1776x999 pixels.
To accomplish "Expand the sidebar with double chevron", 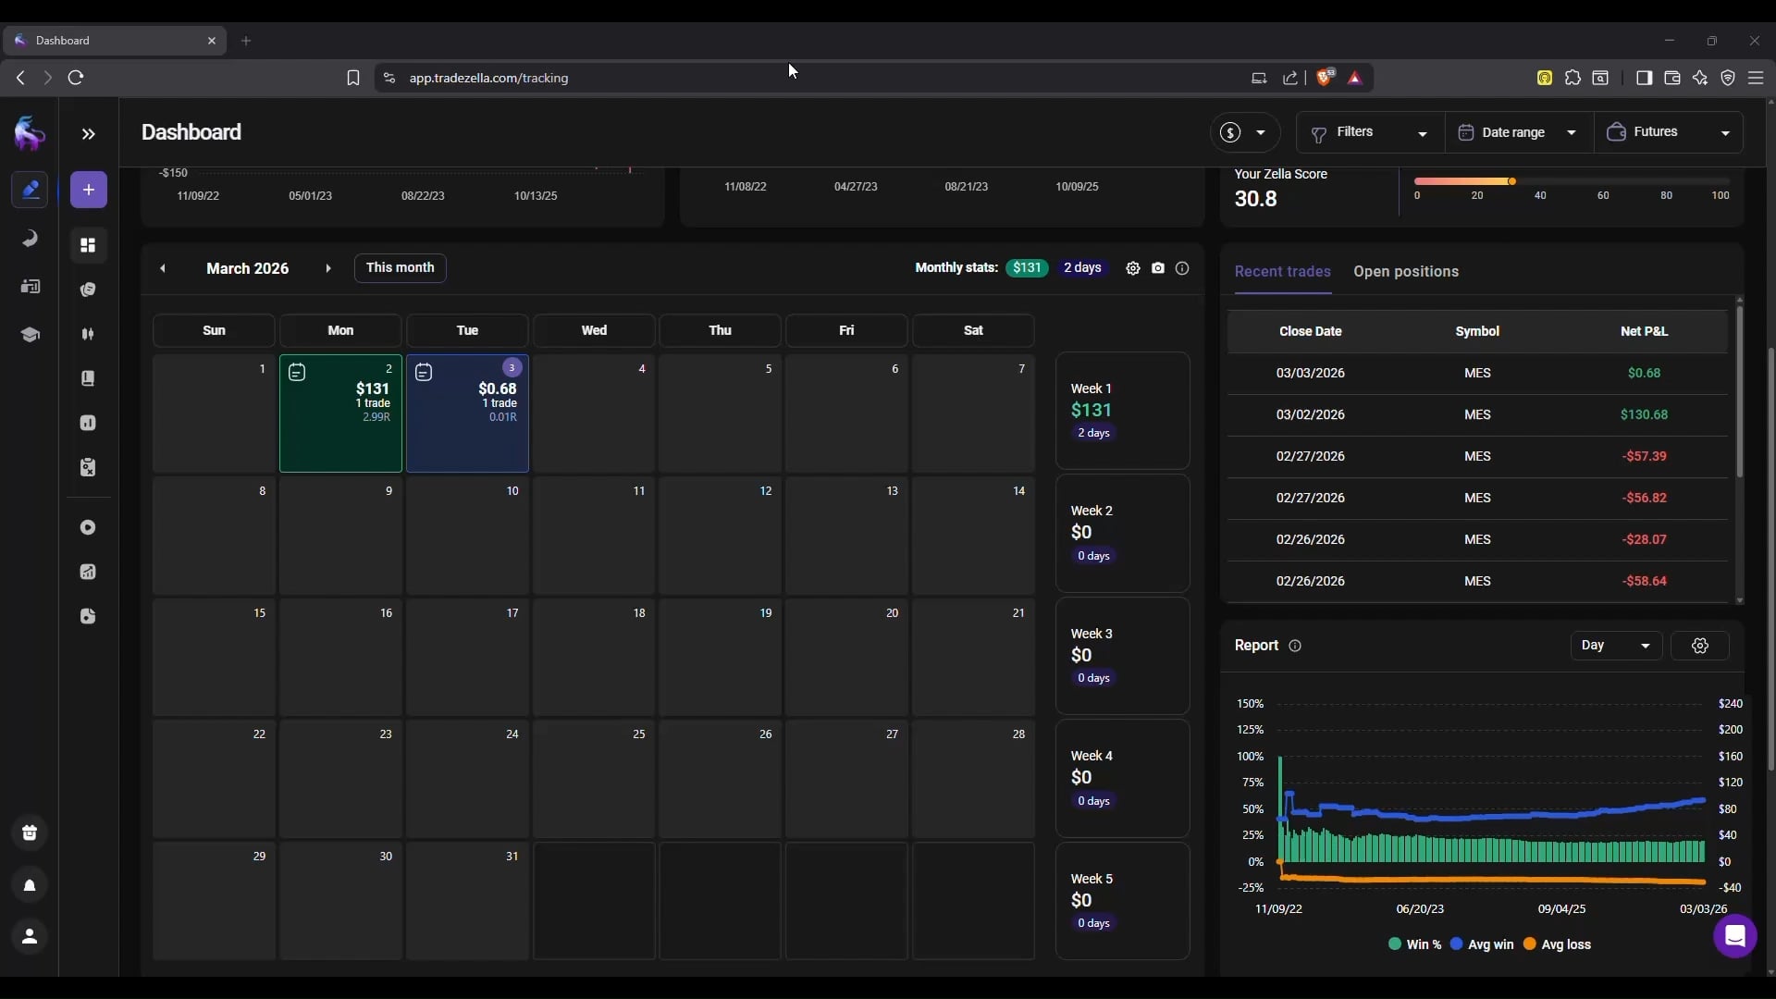I will pyautogui.click(x=88, y=134).
